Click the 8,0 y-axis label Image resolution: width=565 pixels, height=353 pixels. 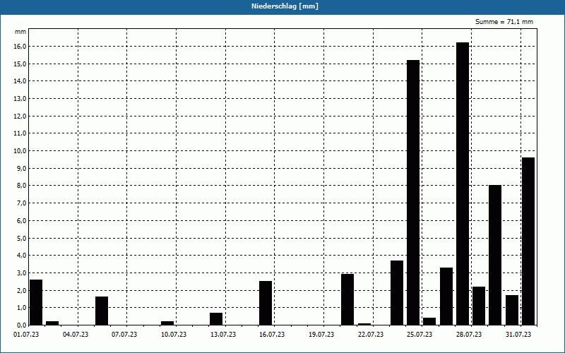coord(21,186)
